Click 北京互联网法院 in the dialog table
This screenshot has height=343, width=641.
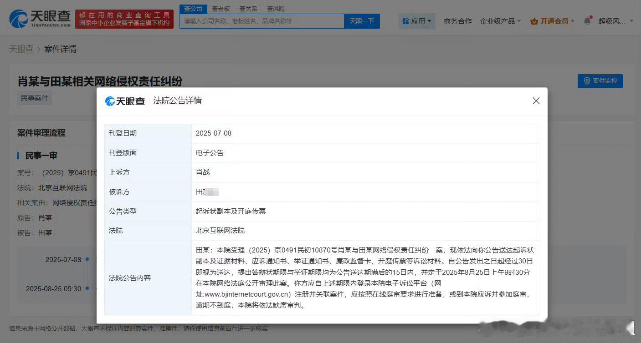pos(220,231)
